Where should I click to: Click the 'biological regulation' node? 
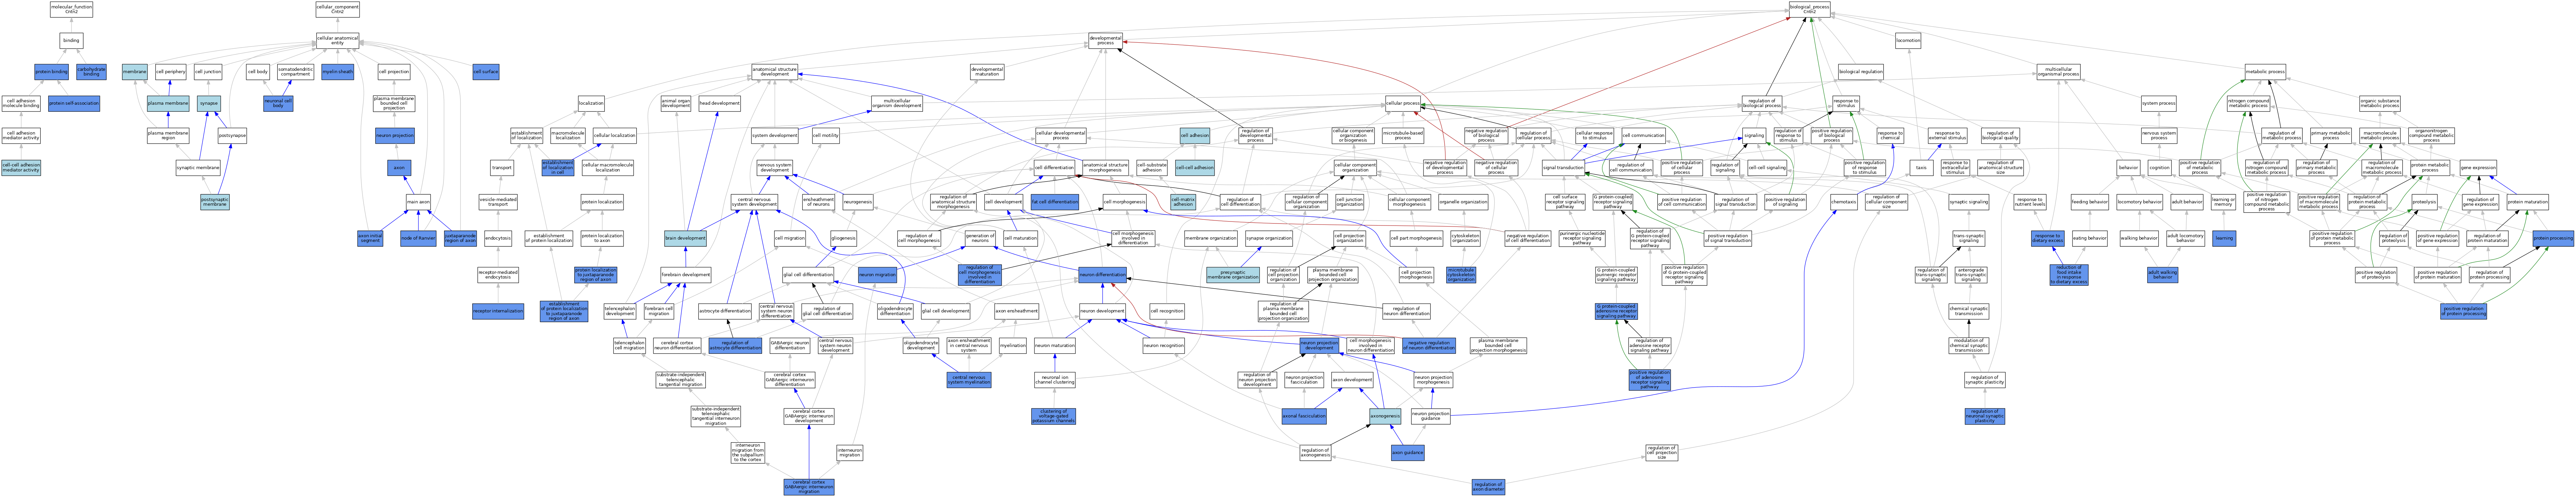1861,72
